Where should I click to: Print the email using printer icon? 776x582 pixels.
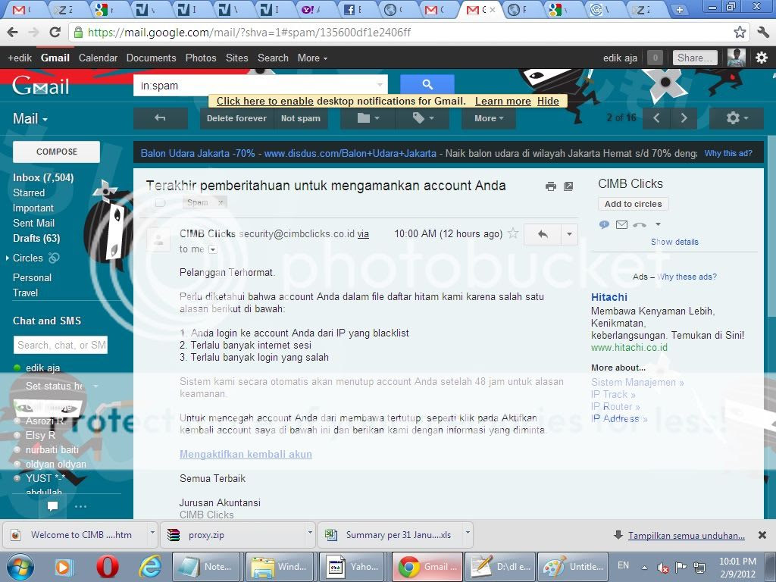[x=550, y=186]
